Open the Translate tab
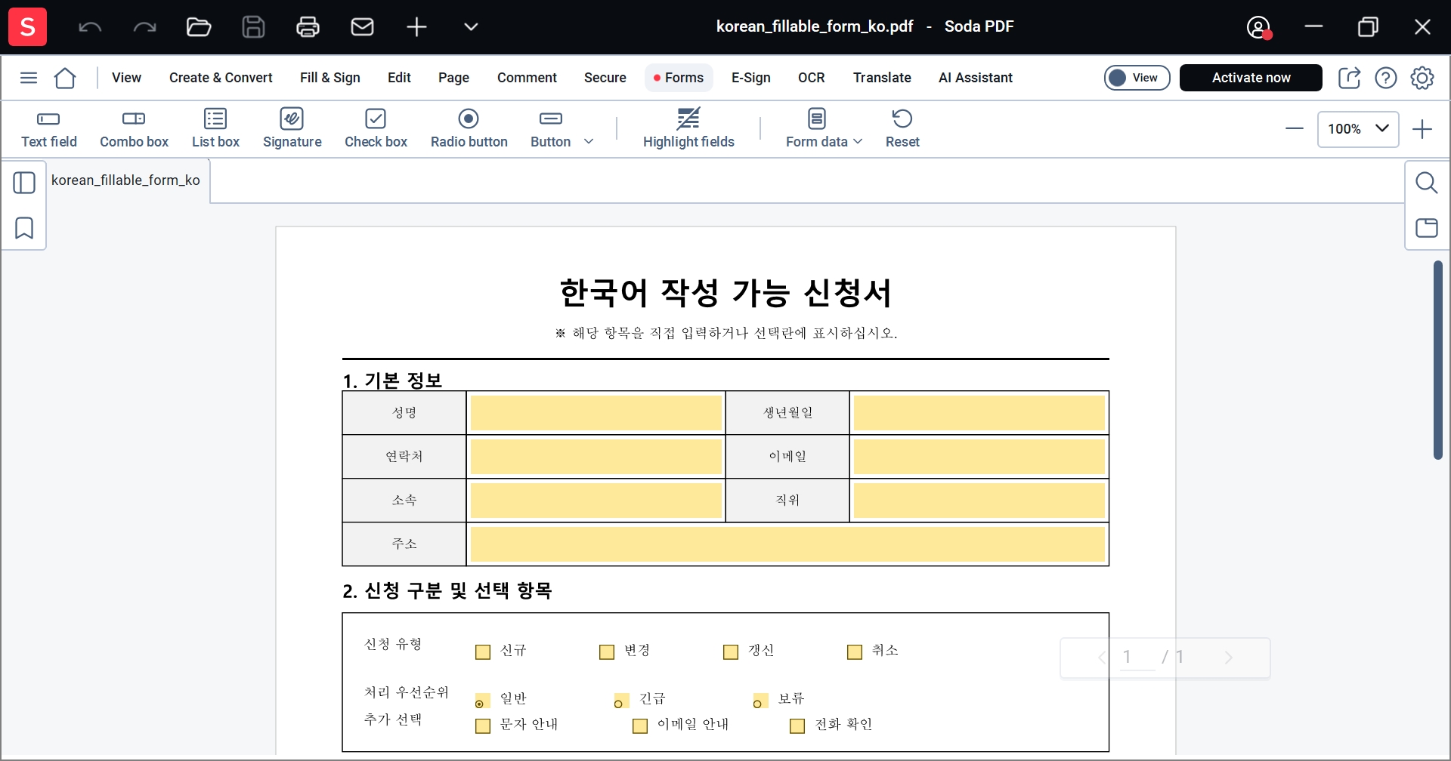Screen dimensions: 1451x761 [882, 78]
